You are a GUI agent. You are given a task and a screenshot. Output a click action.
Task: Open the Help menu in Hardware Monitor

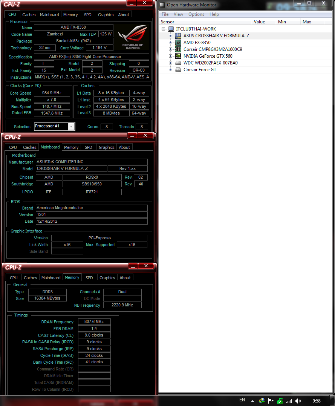(x=214, y=14)
